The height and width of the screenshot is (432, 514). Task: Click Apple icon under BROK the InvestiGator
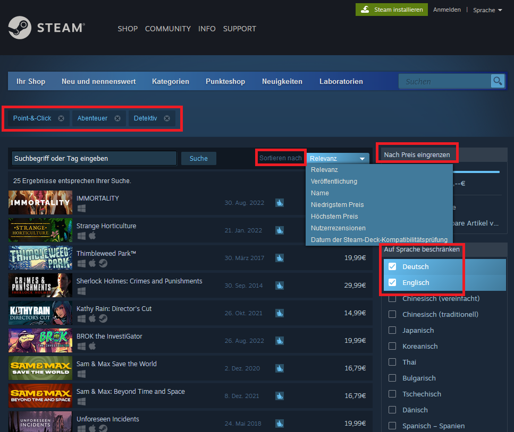click(92, 346)
